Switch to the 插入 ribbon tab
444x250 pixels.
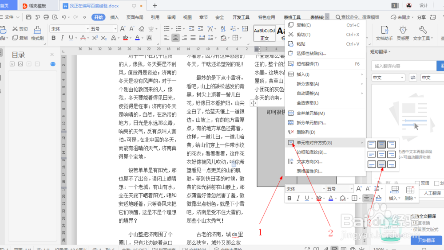click(x=115, y=17)
